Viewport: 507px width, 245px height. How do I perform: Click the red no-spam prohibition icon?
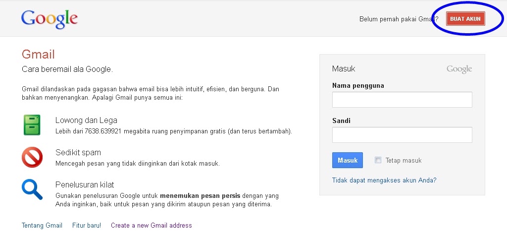32,157
